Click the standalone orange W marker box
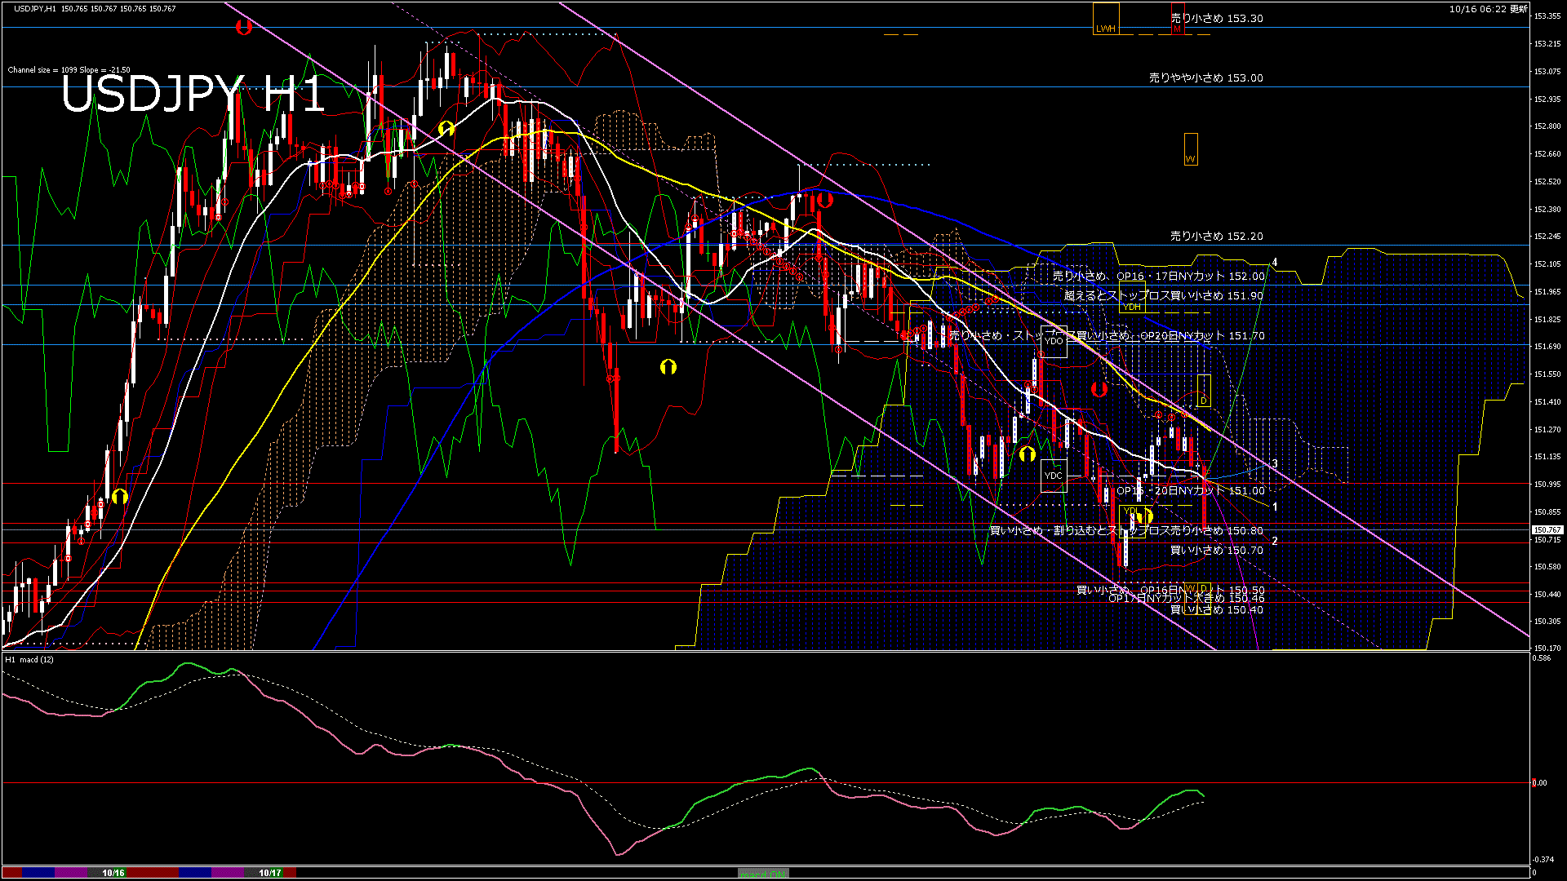Image resolution: width=1567 pixels, height=881 pixels. 1191,149
